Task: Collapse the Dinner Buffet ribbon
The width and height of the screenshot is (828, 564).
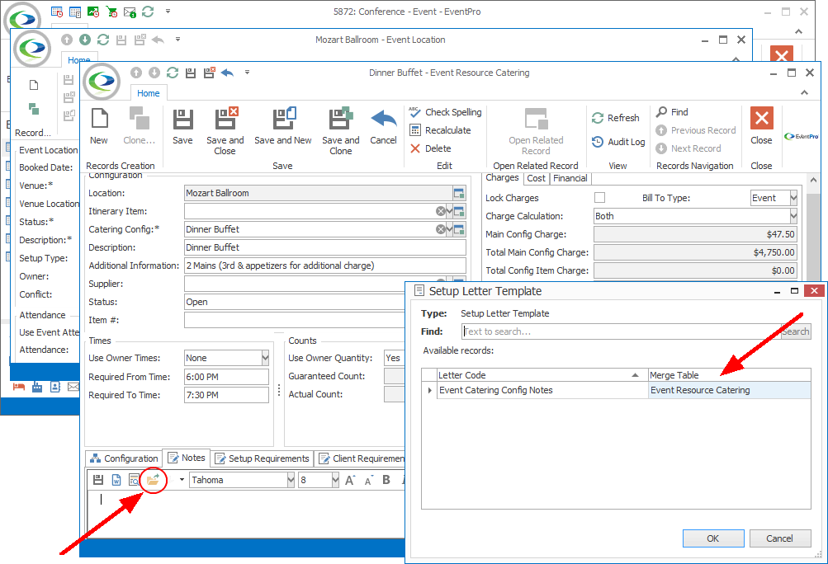Action: click(804, 93)
